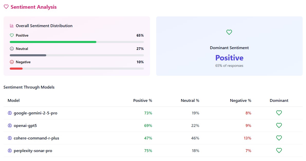The height and width of the screenshot is (161, 306).
Task: Click the Model column header
Action: 14,100
